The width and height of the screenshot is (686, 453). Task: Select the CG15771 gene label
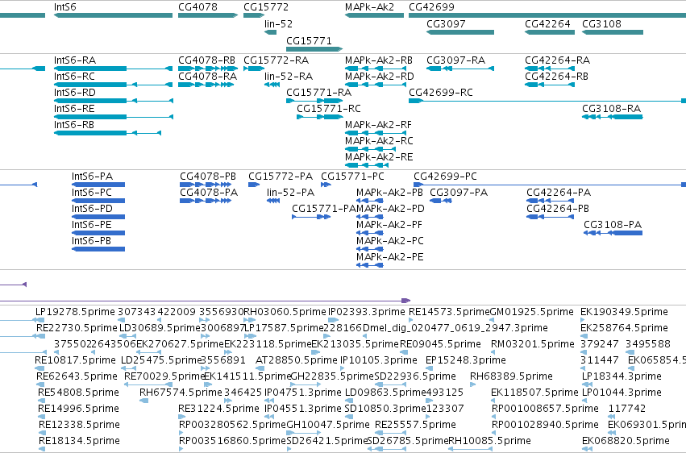coord(309,40)
